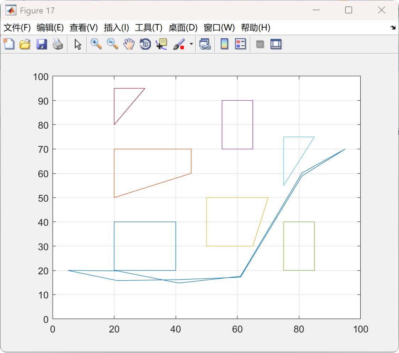Save the figure with the floppy disk icon

[42, 44]
